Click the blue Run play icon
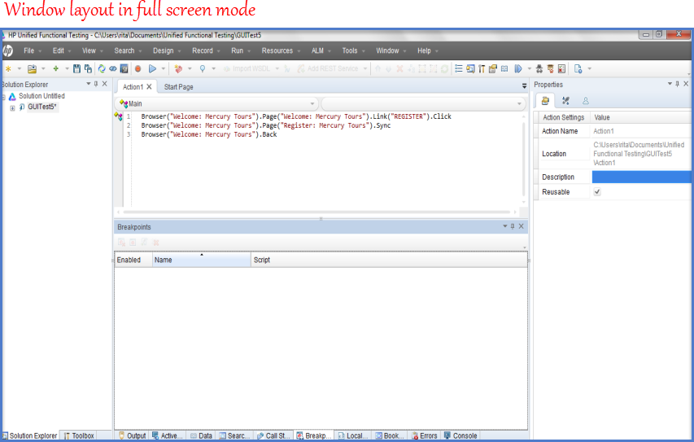This screenshot has width=694, height=442. tap(152, 68)
